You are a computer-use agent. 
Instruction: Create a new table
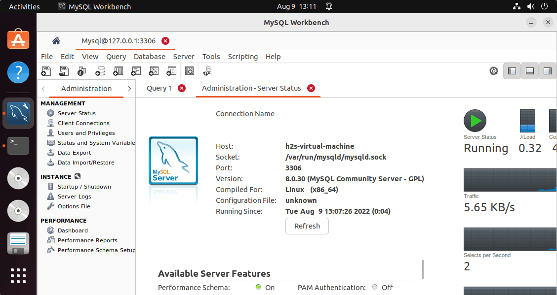pyautogui.click(x=118, y=71)
